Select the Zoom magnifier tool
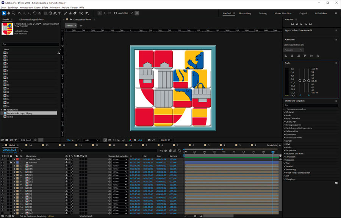The image size is (341, 218). pos(14,13)
